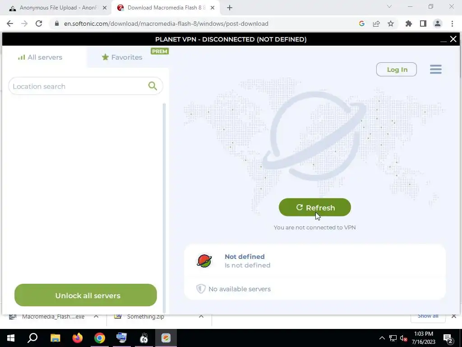Open Firefox from the taskbar
This screenshot has width=462, height=347.
click(x=78, y=338)
